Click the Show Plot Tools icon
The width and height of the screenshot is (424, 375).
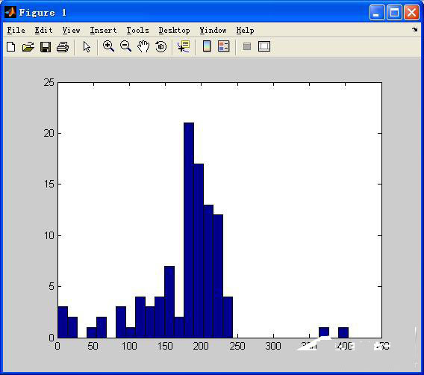(264, 46)
